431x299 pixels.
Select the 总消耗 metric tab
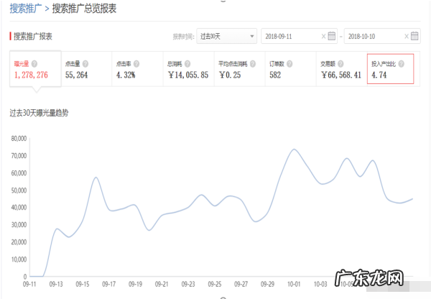[x=188, y=69]
